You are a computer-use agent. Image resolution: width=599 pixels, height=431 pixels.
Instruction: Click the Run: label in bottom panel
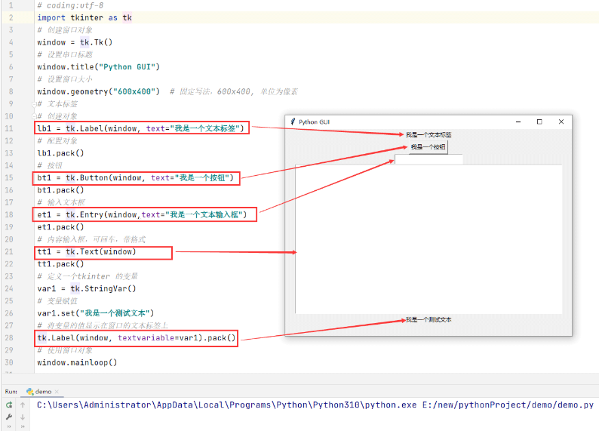tap(11, 392)
